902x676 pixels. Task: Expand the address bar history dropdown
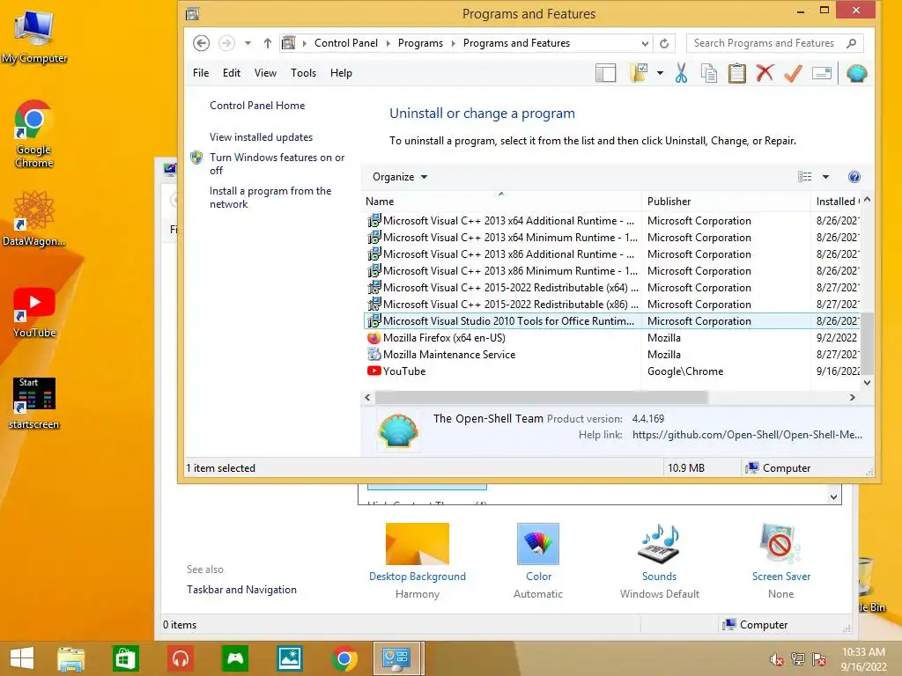tap(645, 44)
